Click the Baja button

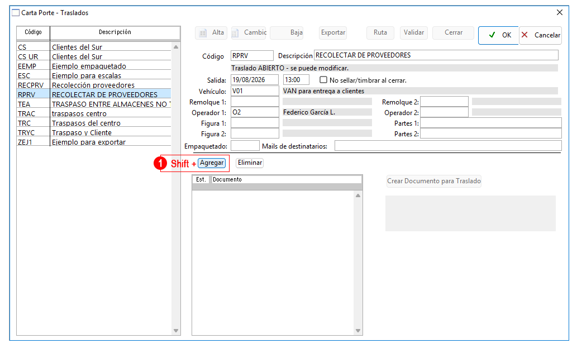tap(287, 33)
